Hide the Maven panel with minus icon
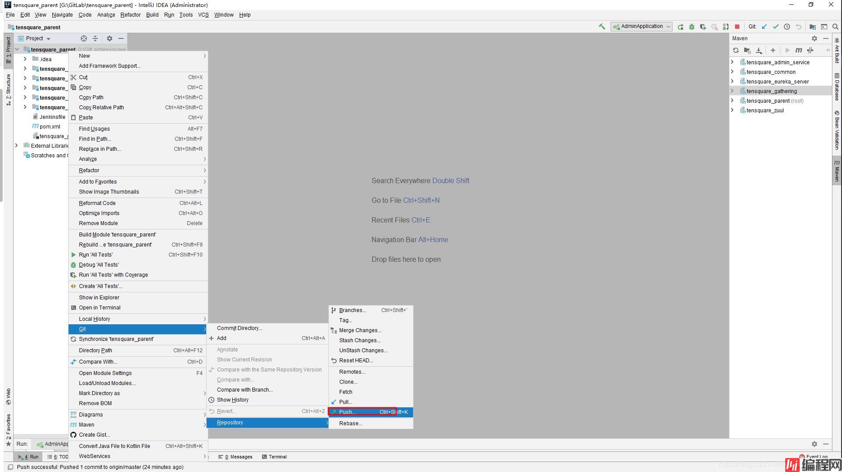 click(x=826, y=38)
